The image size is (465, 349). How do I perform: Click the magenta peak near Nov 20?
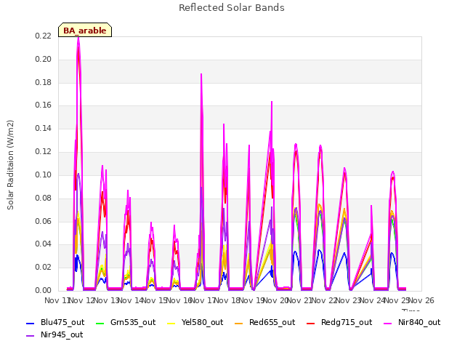click(x=272, y=102)
